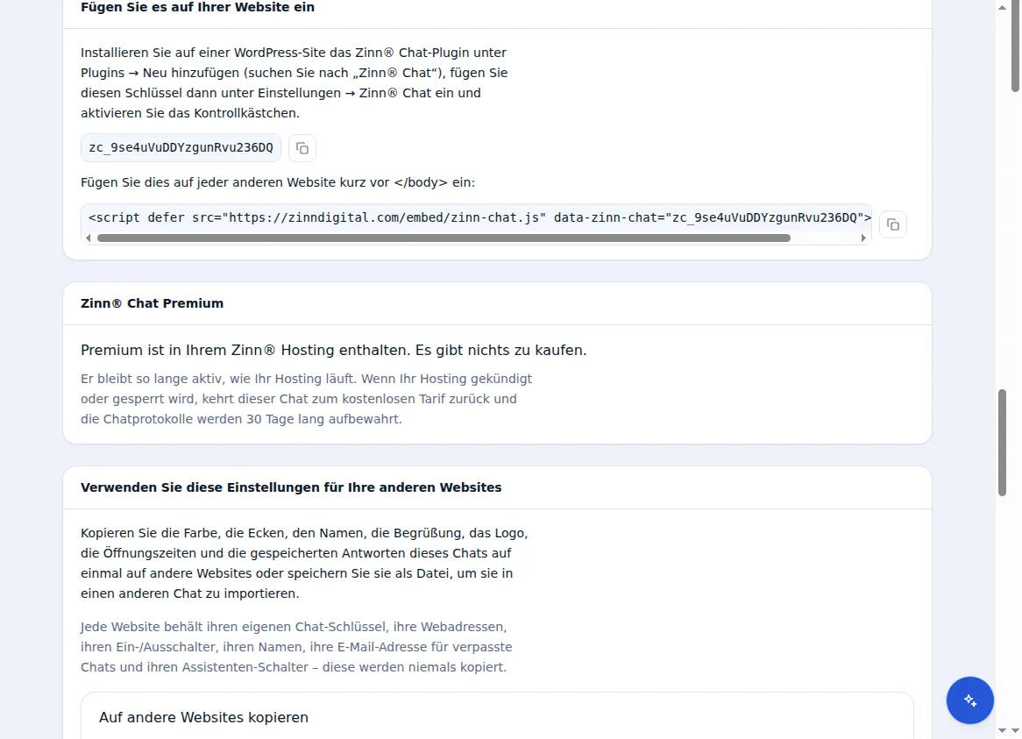Copy the embed script code snippet
This screenshot has height=739, width=1022.
pos(893,224)
